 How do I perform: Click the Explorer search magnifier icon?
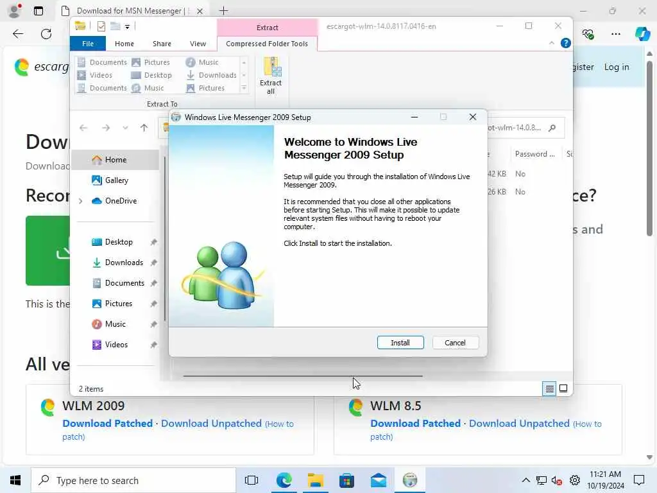(x=552, y=128)
